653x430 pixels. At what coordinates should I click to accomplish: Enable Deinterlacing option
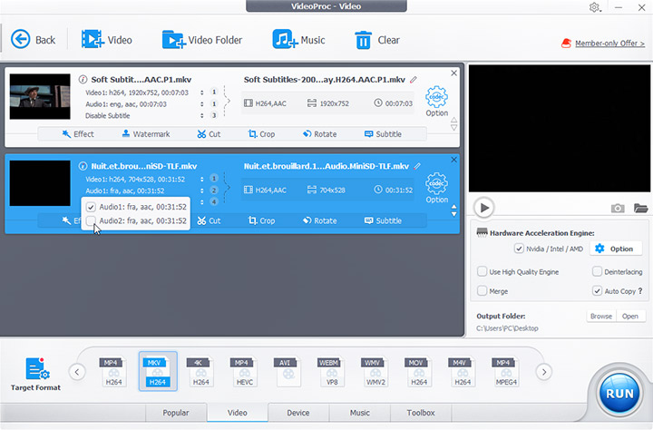tap(597, 271)
